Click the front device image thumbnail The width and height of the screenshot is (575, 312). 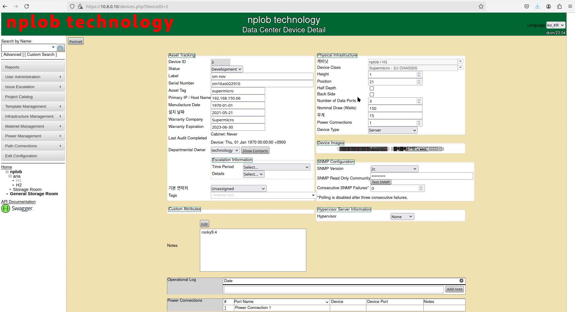tap(363, 149)
